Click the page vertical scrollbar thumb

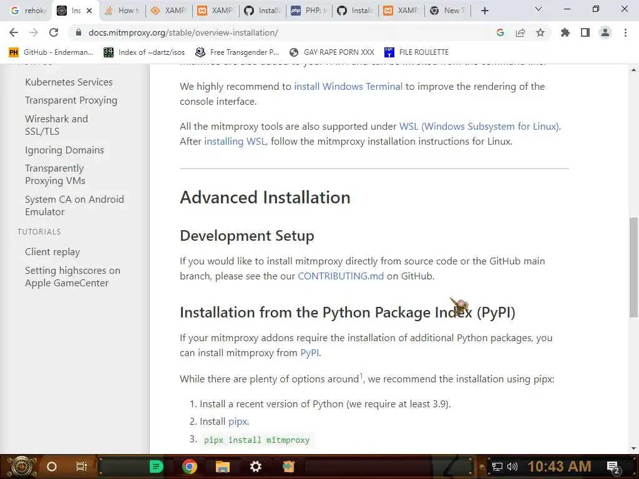[633, 267]
